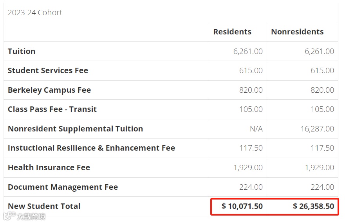Viewport: 345px width, 223px height.
Task: Click Class Pass Fee - Transit label
Action: [x=52, y=109]
